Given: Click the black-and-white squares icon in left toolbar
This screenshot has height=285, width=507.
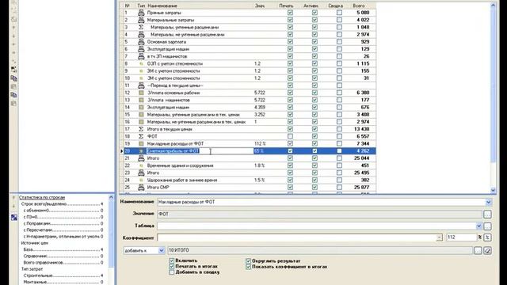Looking at the screenshot, I should click(13, 70).
